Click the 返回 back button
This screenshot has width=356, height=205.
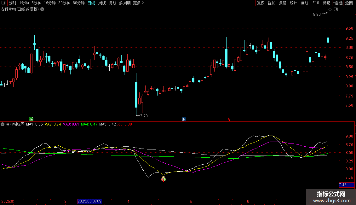(349, 3)
